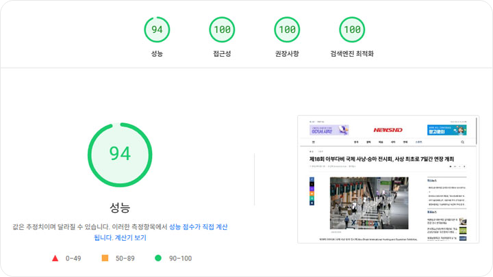Click the red triangle 0–49 legend icon

click(x=55, y=258)
